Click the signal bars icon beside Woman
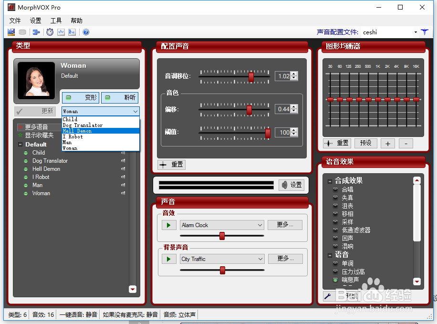 point(123,193)
